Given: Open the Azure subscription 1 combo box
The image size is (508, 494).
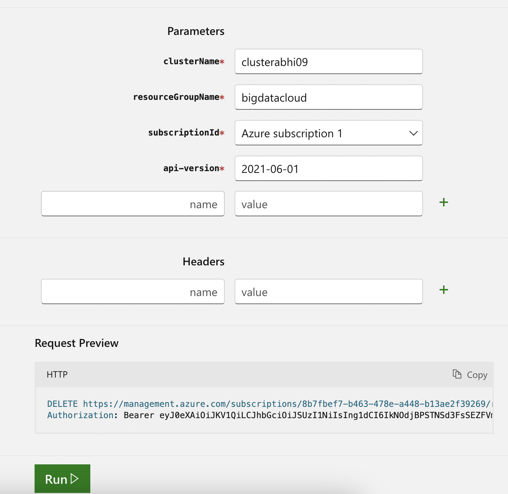Looking at the screenshot, I should (328, 133).
